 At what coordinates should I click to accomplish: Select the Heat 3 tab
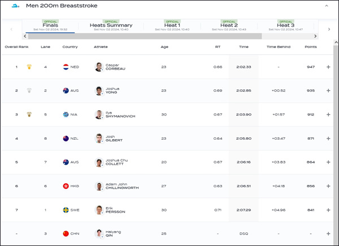pyautogui.click(x=285, y=25)
